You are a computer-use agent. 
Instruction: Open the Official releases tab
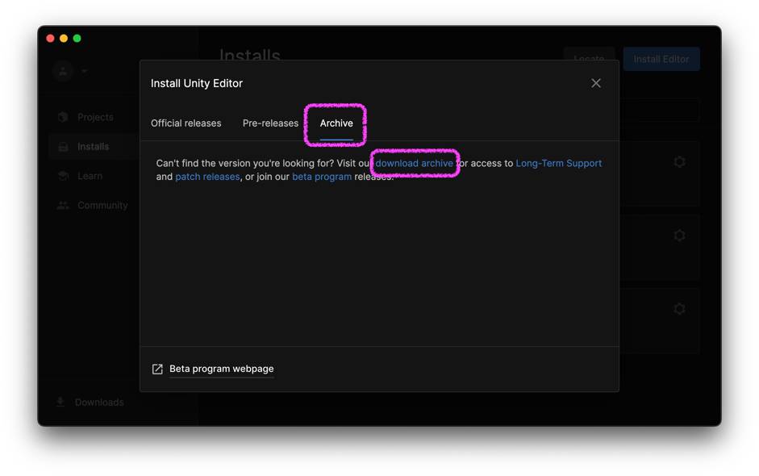[186, 123]
